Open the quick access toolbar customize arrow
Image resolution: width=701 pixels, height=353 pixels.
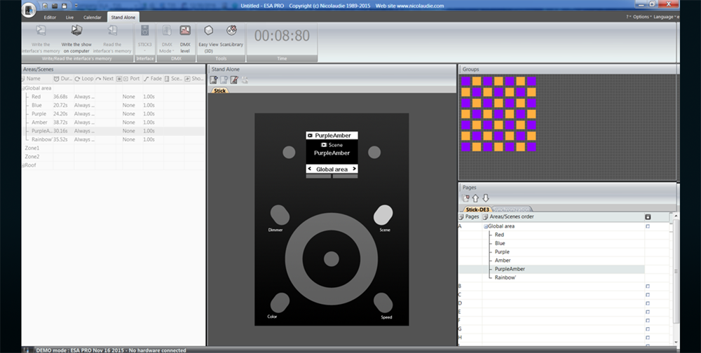point(76,6)
